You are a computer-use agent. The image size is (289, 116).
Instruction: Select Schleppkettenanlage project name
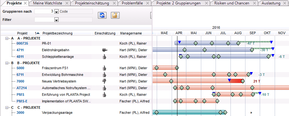pyautogui.click(x=58, y=57)
